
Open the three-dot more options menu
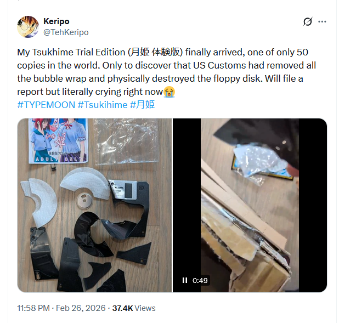(322, 21)
